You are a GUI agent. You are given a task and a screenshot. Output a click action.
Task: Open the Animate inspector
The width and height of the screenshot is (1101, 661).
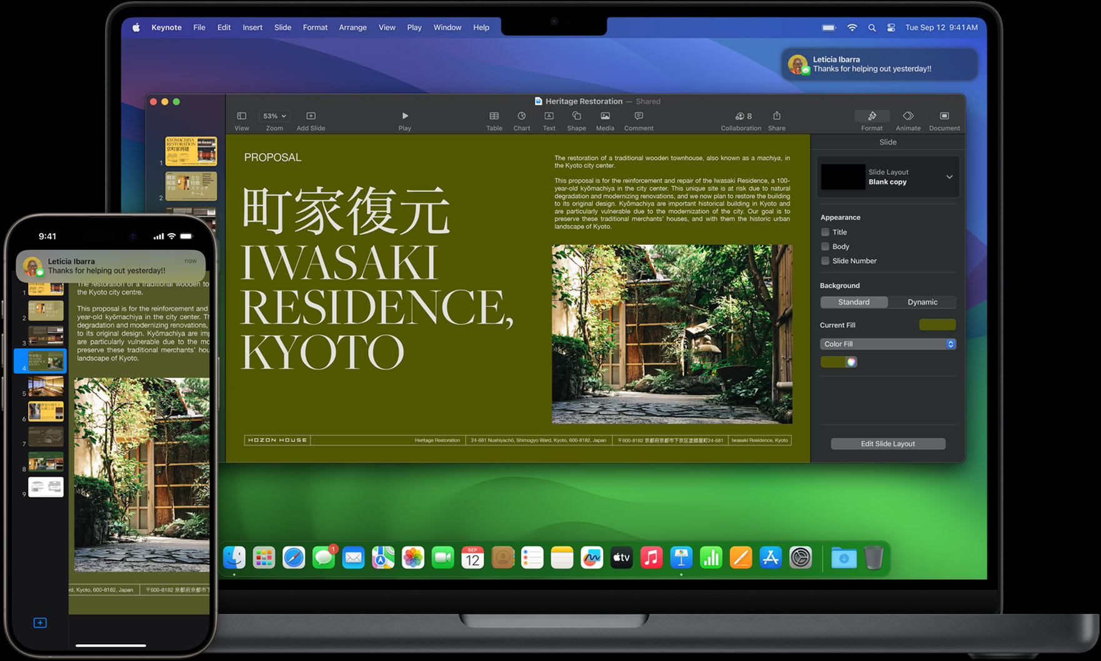908,116
